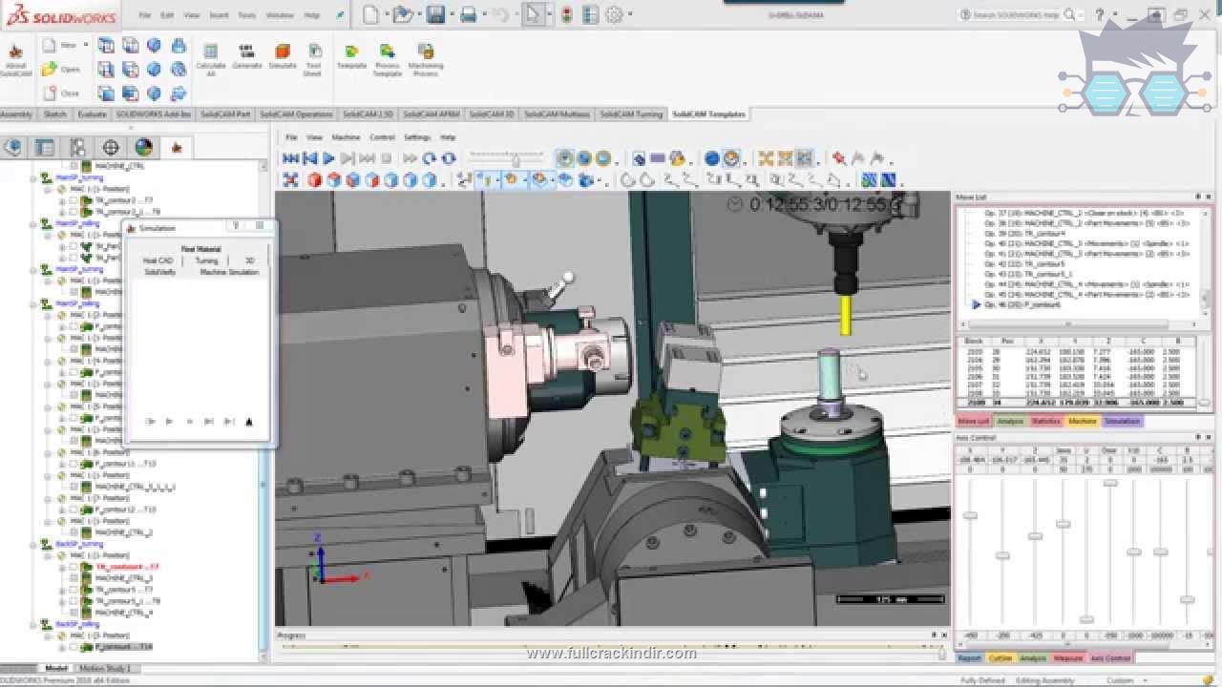
Task: Click the Generate GCode icon
Action: 246,56
